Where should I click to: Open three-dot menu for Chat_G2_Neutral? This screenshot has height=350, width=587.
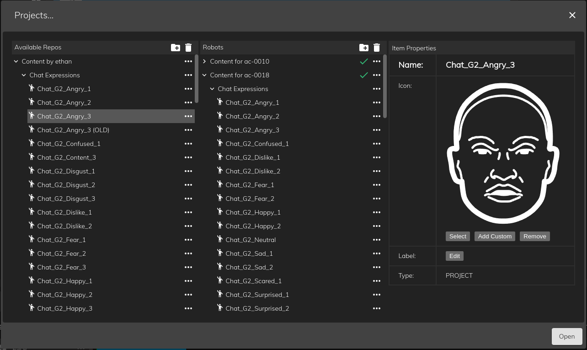[x=377, y=240]
